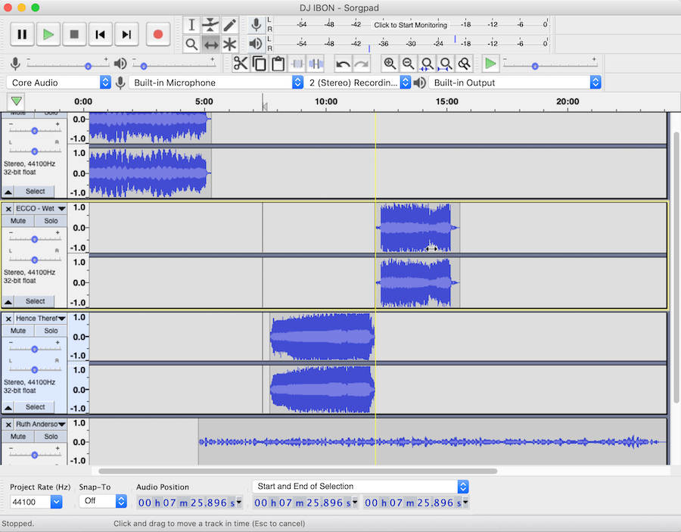Click ECCO - Wet track gain slider

pos(34,239)
